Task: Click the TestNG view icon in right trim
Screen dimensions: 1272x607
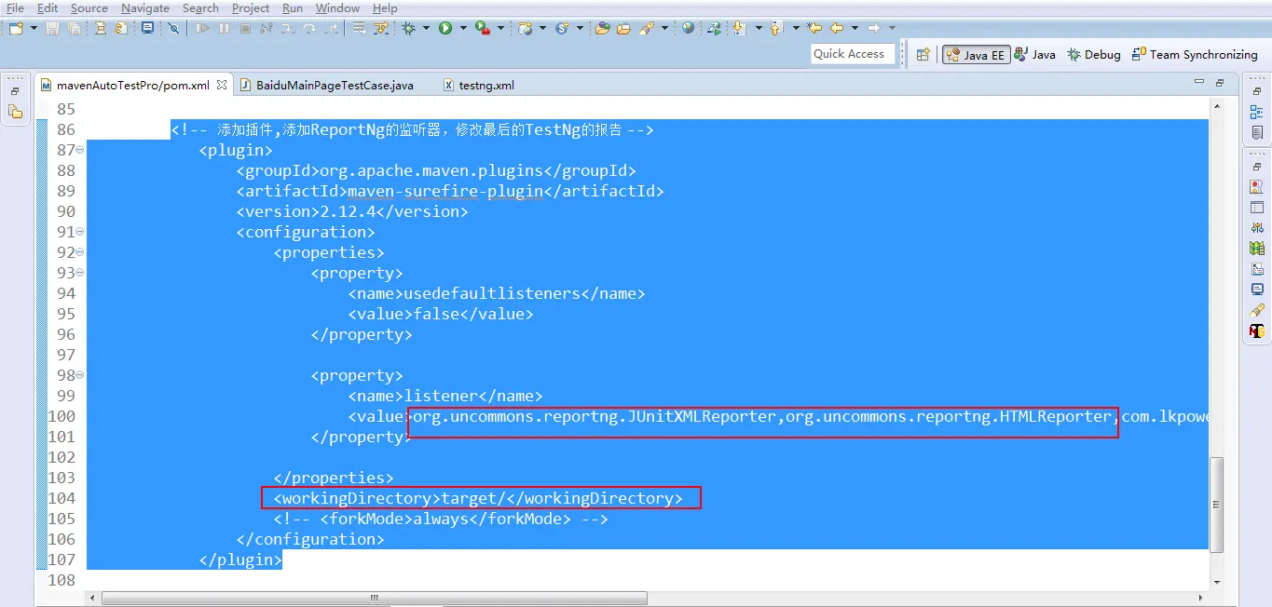Action: 1257,330
